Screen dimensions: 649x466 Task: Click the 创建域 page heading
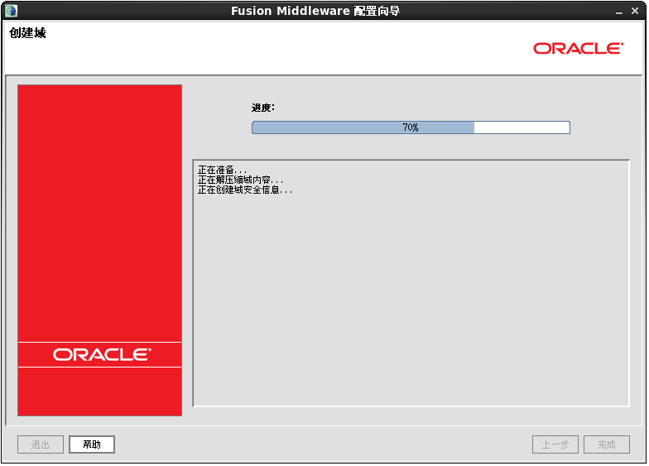click(x=28, y=33)
